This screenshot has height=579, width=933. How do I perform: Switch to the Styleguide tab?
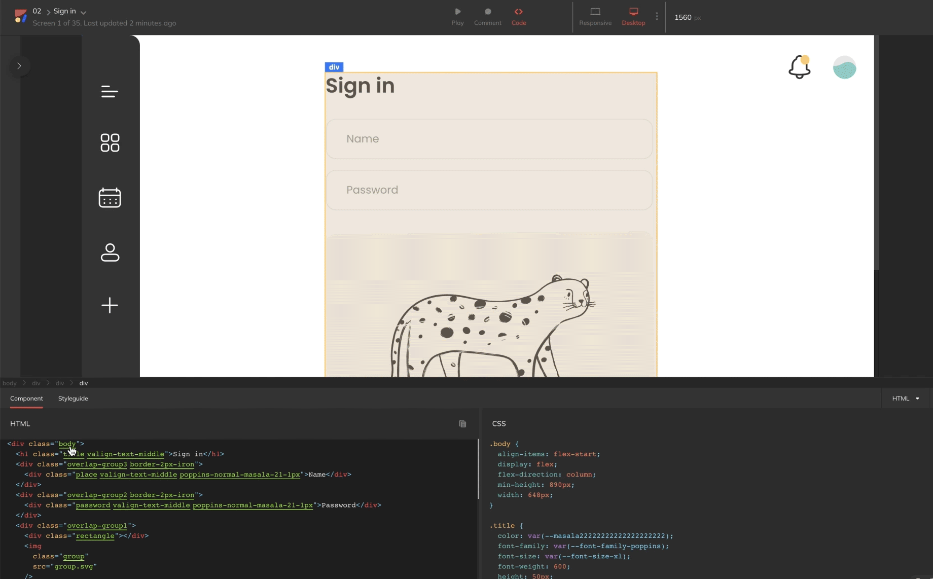point(73,399)
